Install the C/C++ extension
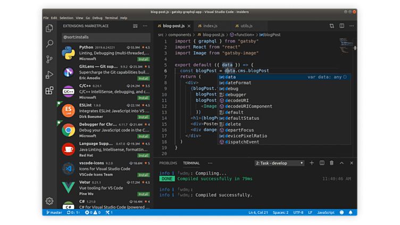Viewport: 400px width, 225px height. (x=144, y=98)
